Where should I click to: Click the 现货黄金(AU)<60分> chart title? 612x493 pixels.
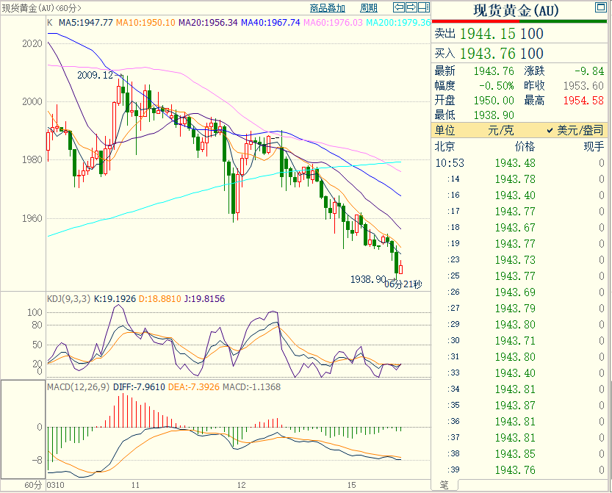coord(41,8)
